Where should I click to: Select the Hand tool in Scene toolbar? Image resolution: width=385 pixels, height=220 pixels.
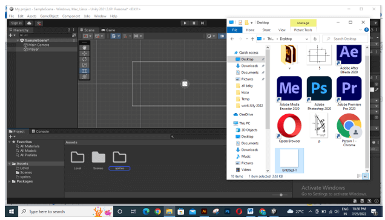click(x=85, y=48)
